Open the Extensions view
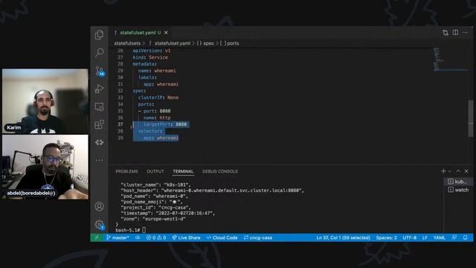476x268 pixels. (99, 124)
